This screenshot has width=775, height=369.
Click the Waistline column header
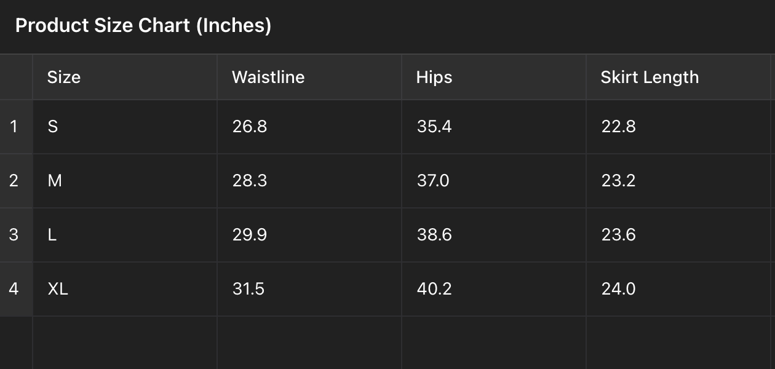[309, 77]
